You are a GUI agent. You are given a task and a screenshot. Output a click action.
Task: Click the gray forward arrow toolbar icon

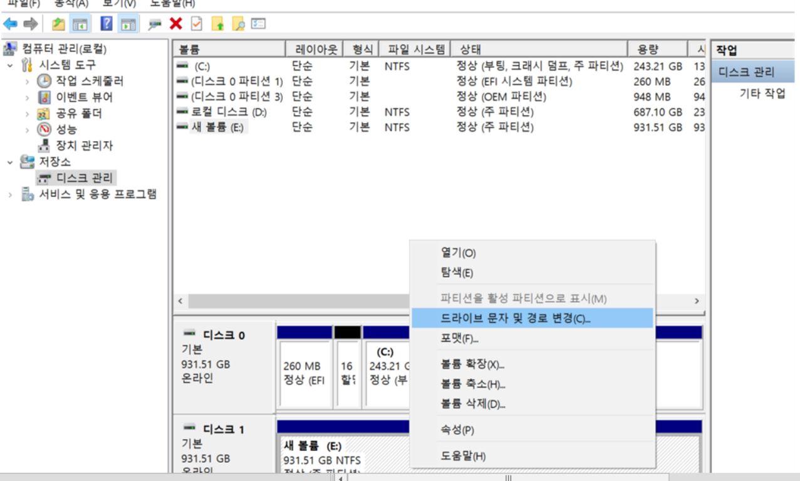pos(29,24)
